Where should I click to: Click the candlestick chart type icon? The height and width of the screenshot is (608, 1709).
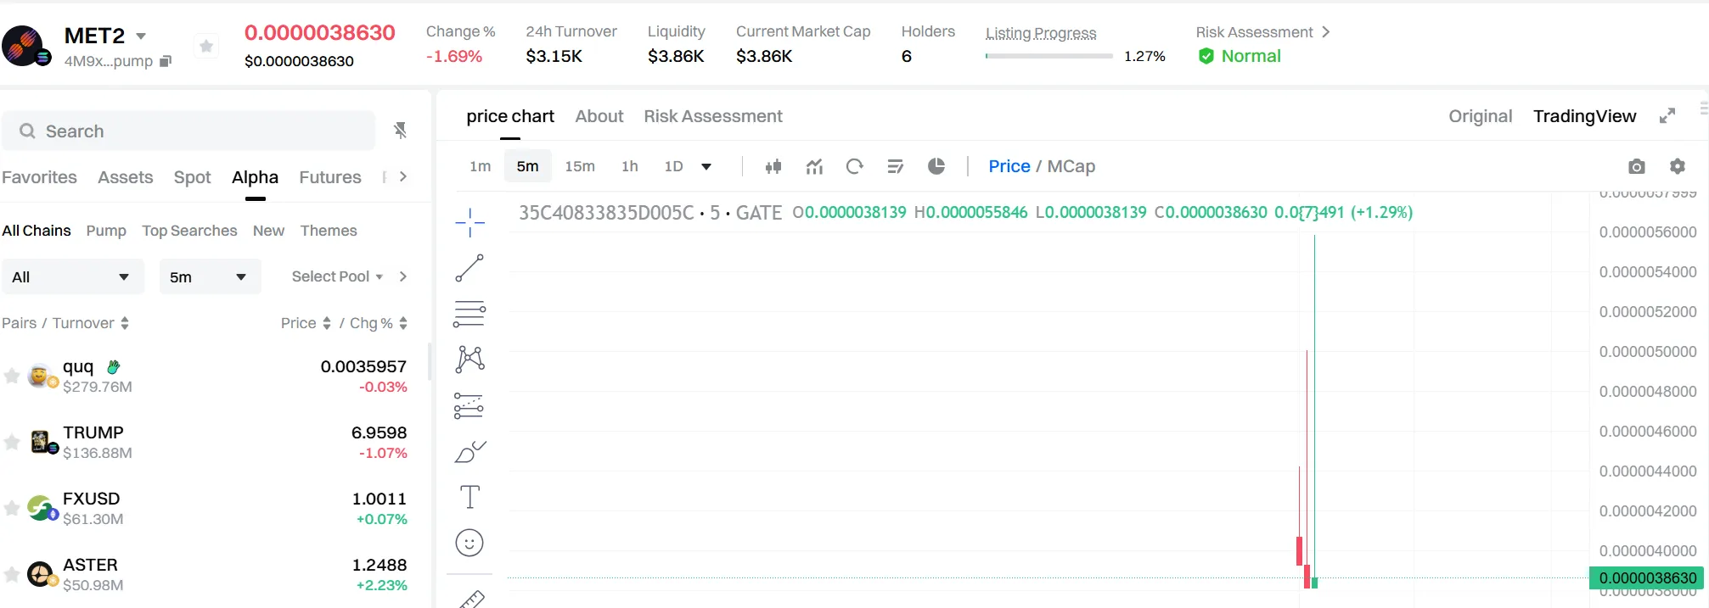pyautogui.click(x=773, y=166)
